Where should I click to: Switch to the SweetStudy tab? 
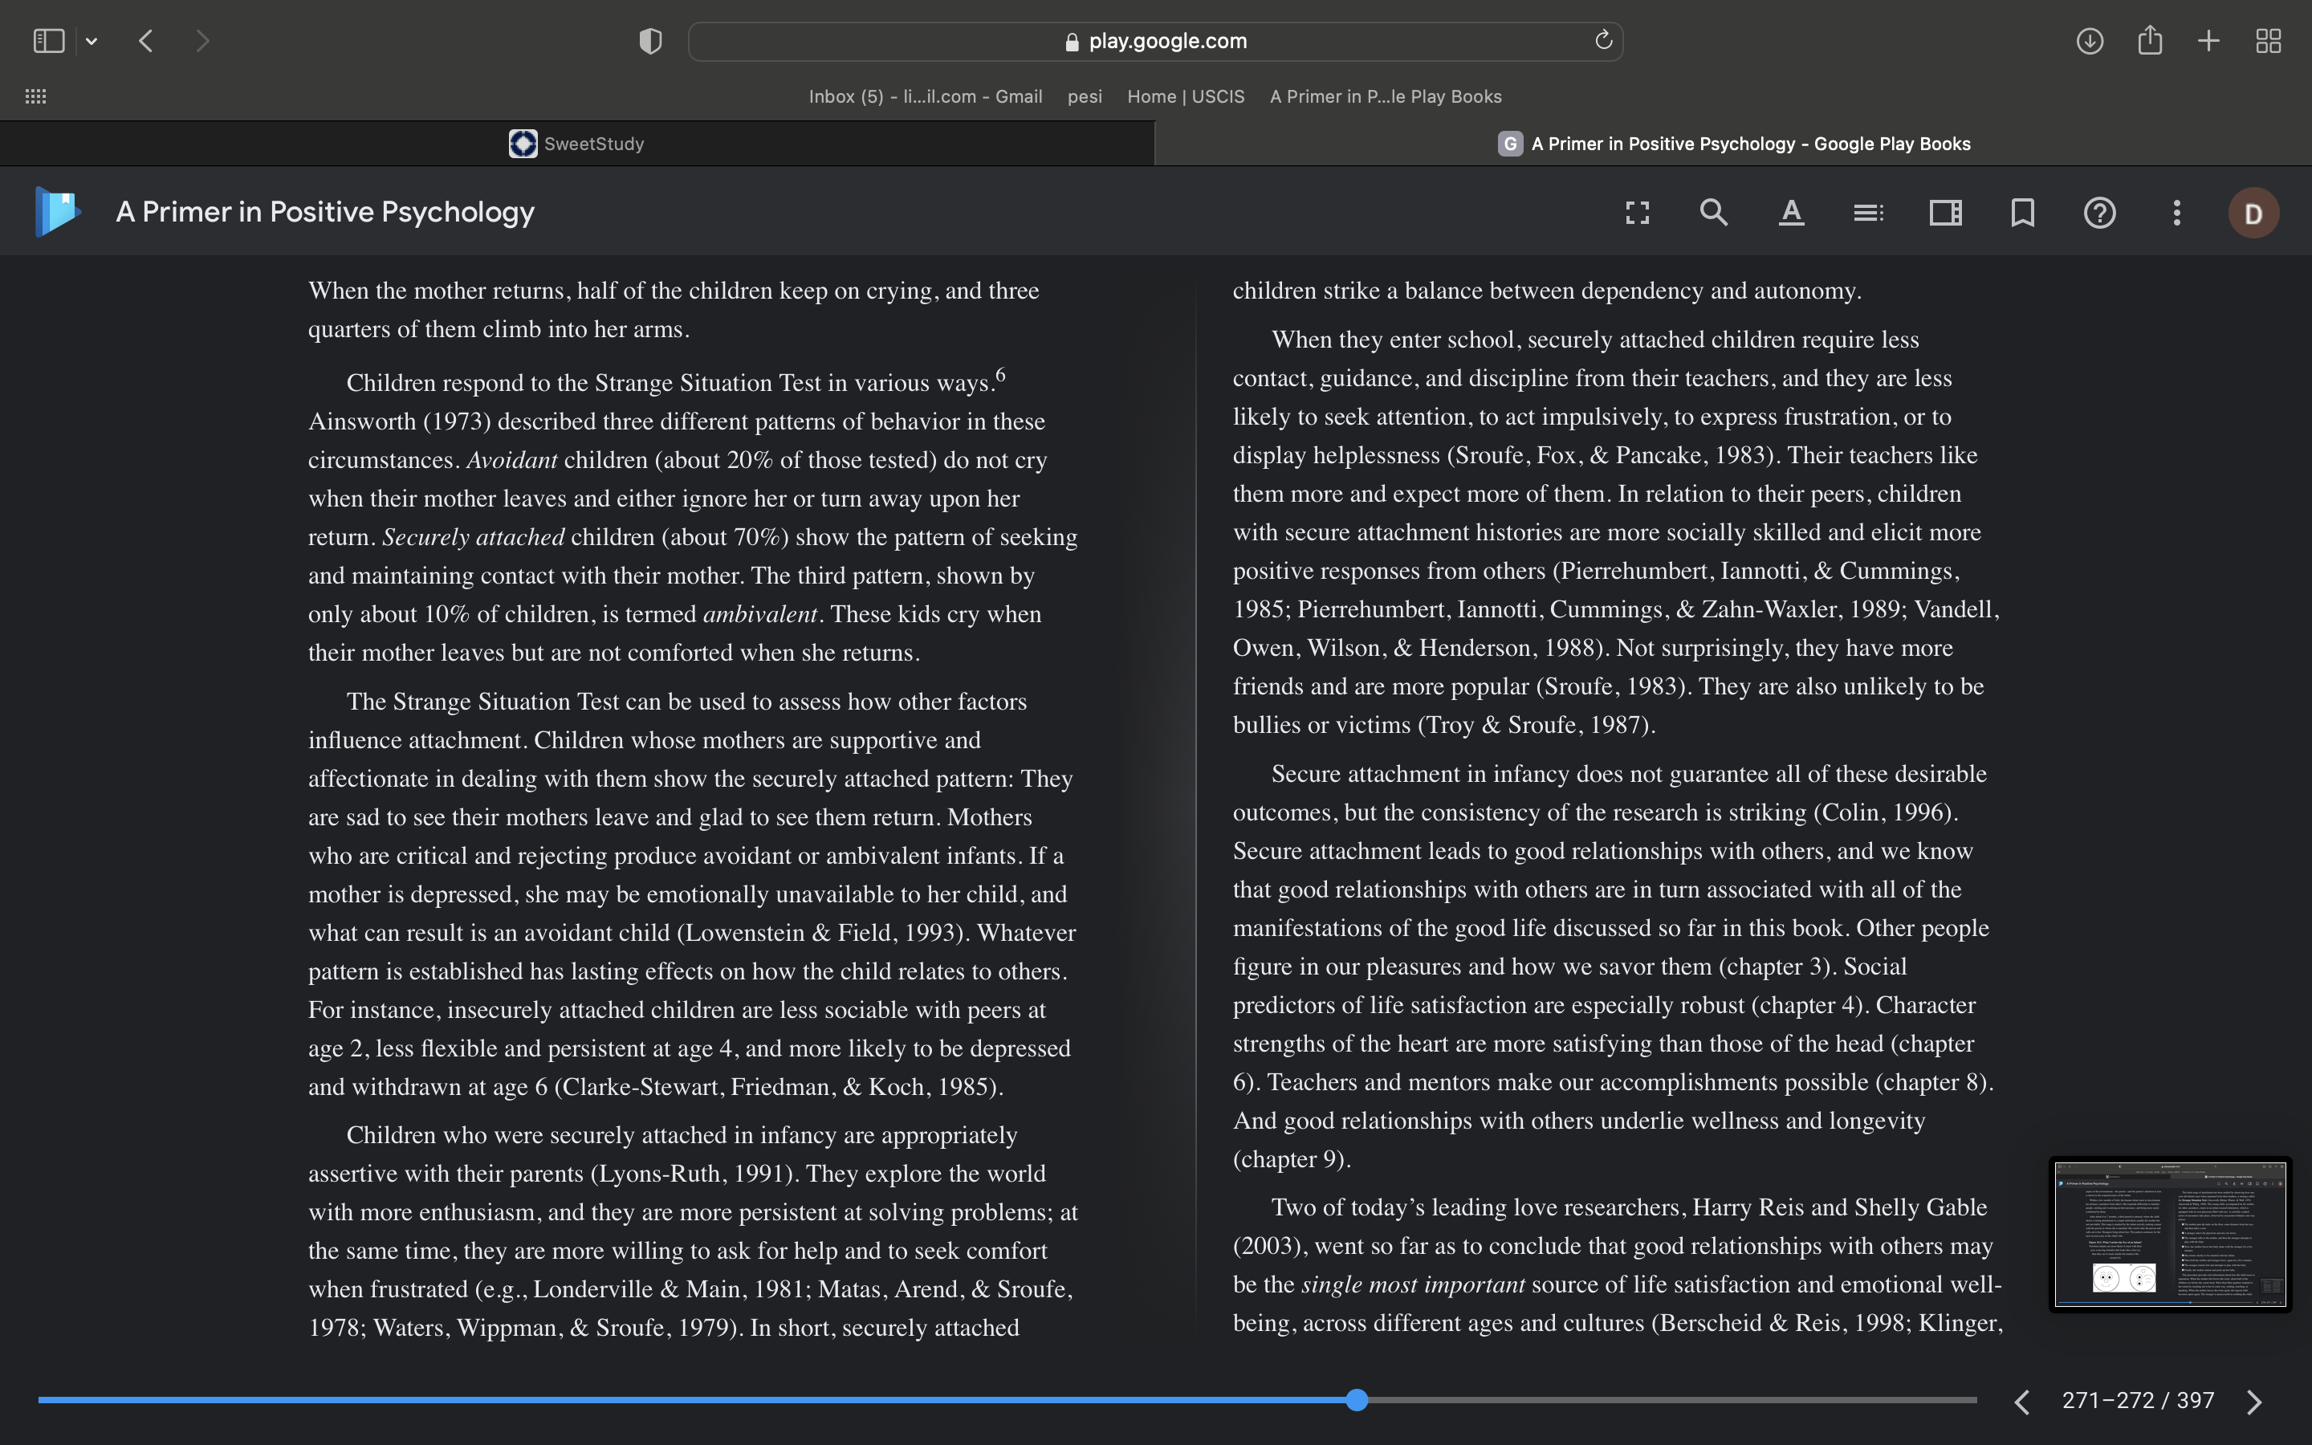pyautogui.click(x=577, y=144)
